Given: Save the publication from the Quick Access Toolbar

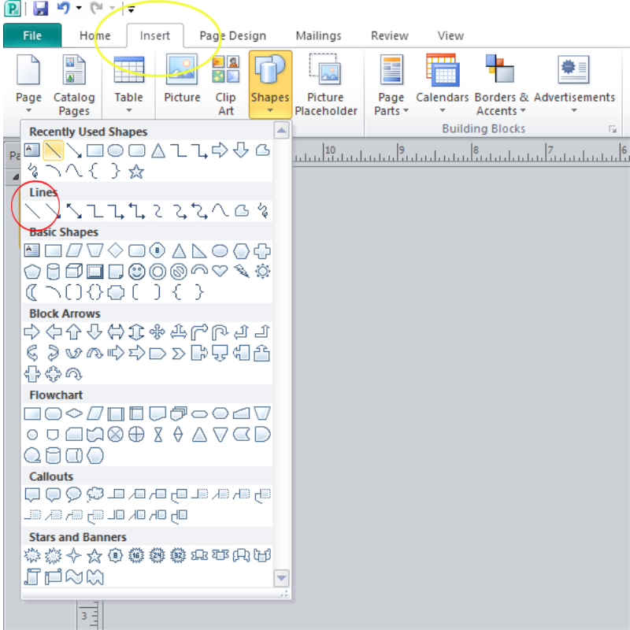Looking at the screenshot, I should pyautogui.click(x=40, y=8).
